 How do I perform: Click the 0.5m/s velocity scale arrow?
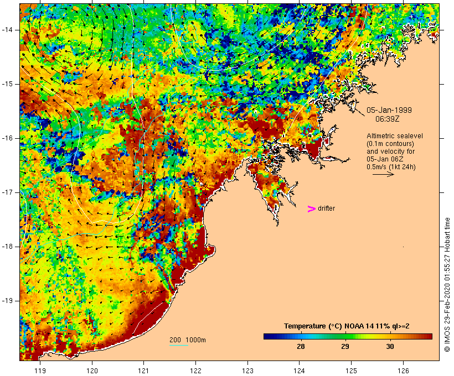tap(383, 174)
